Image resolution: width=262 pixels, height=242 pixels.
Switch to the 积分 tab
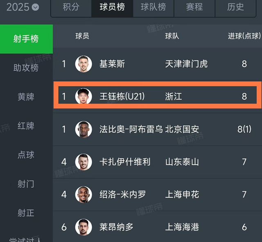pos(71,7)
